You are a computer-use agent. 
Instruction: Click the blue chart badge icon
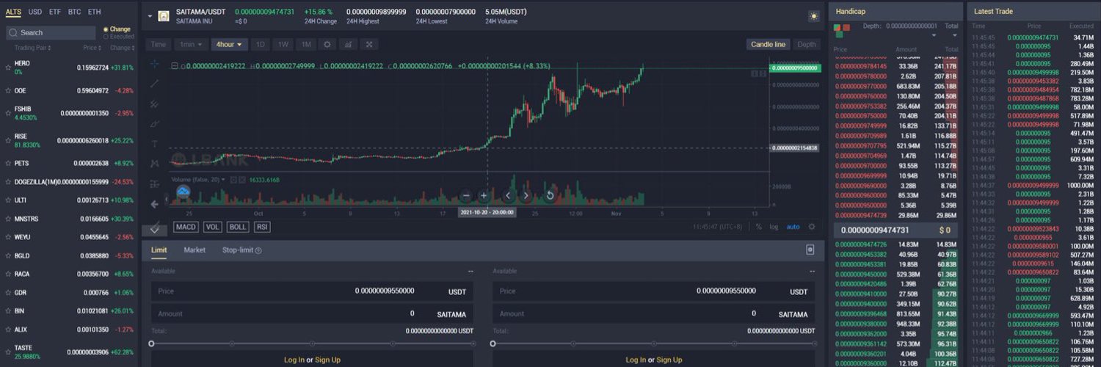click(183, 192)
